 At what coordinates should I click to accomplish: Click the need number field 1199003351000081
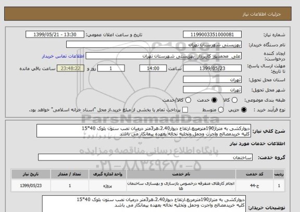(x=212, y=34)
